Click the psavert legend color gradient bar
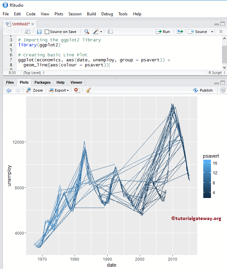 [x=207, y=179]
